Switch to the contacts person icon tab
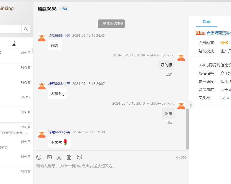231x184 pixels. pyautogui.click(x=14, y=44)
